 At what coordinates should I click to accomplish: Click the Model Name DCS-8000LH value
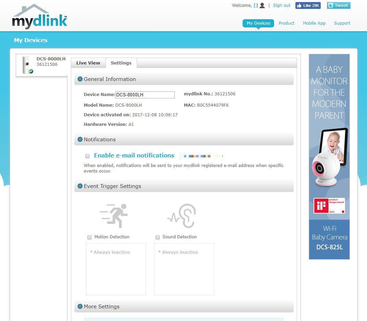pos(129,105)
